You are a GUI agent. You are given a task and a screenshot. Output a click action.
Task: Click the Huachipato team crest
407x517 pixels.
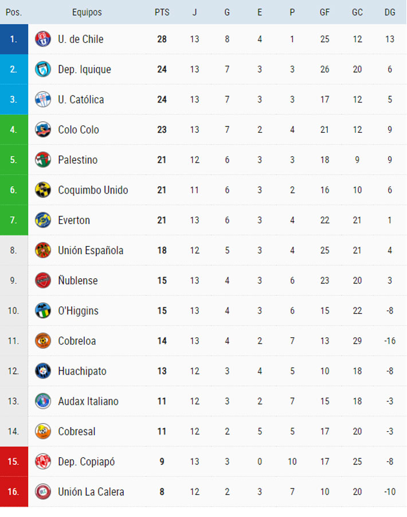(43, 371)
